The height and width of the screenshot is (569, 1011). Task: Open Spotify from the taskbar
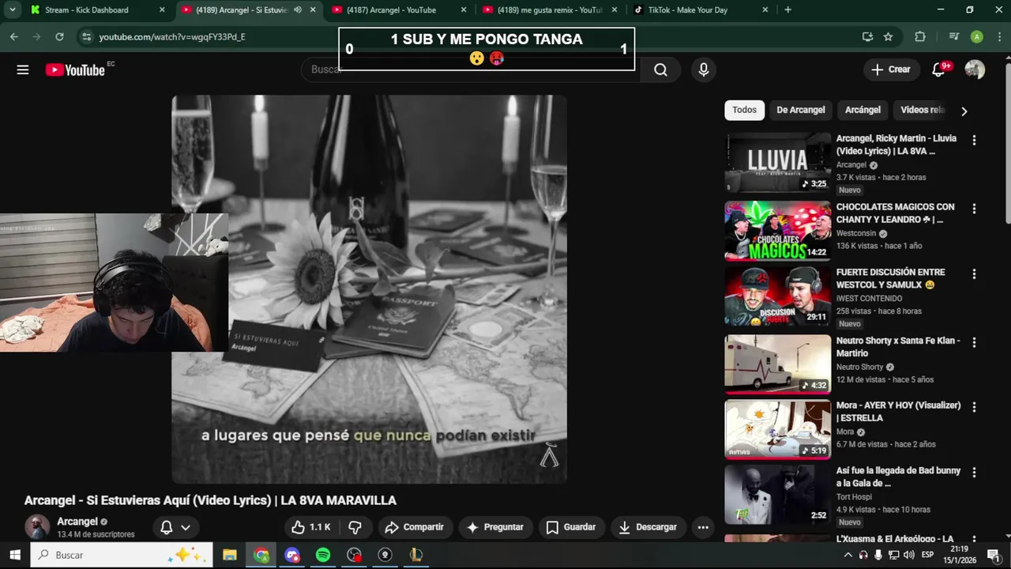[323, 555]
